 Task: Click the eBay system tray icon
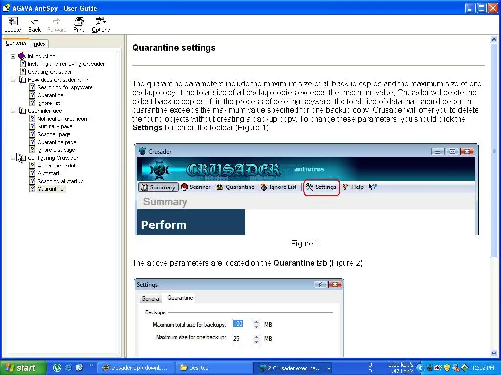pos(438,368)
